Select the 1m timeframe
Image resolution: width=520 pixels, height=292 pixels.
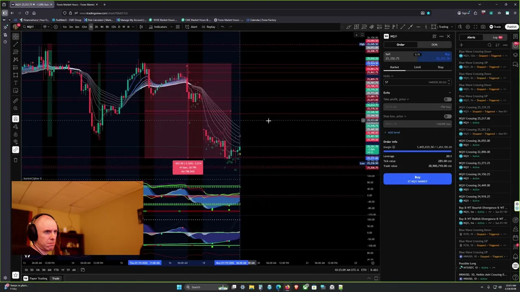pos(65,27)
